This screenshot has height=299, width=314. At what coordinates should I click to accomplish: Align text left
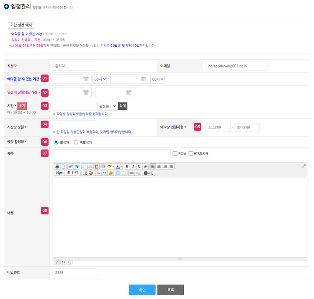click(153, 166)
